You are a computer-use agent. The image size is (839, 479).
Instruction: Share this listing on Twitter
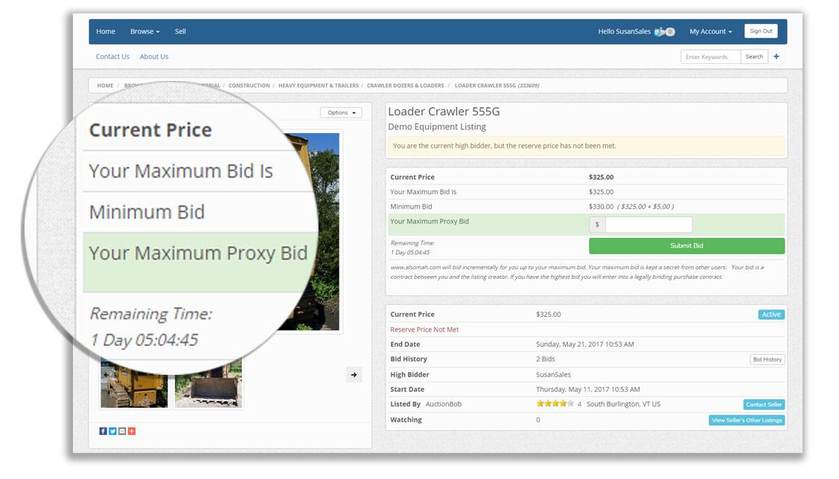tap(112, 431)
